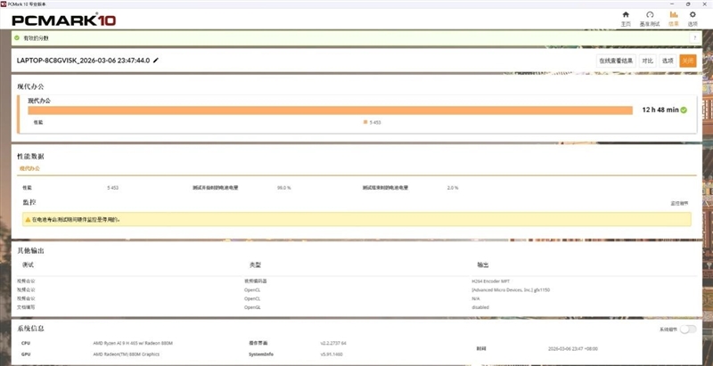Screen dimensions: 713x366
Task: Open the 监控细节 monitoring details link
Action: (679, 203)
